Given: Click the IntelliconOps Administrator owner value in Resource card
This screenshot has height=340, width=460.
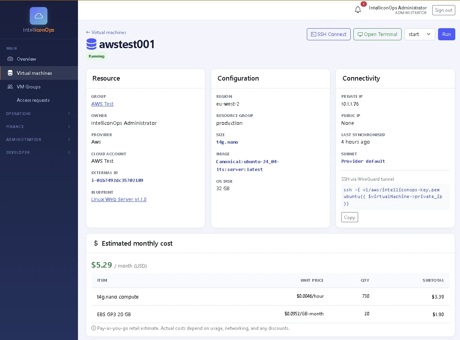Looking at the screenshot, I should 124,123.
